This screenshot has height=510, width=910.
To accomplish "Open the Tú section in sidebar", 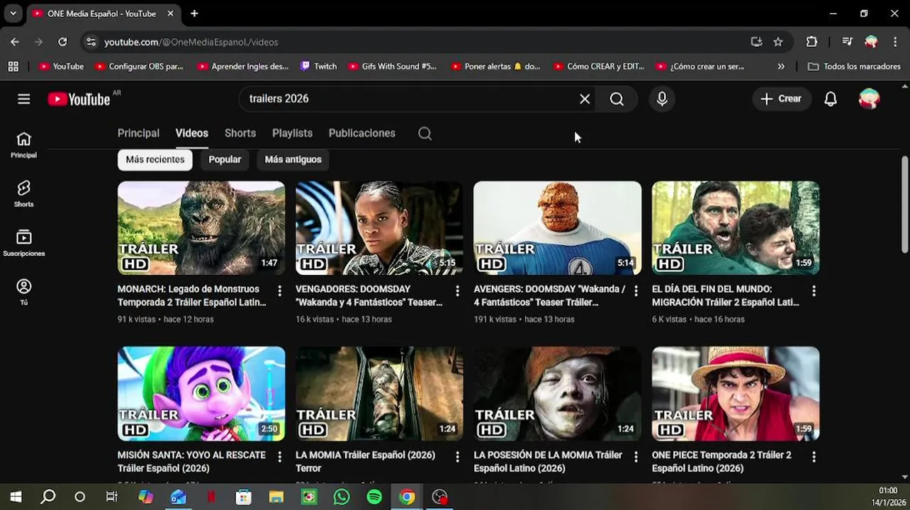I will tap(24, 292).
